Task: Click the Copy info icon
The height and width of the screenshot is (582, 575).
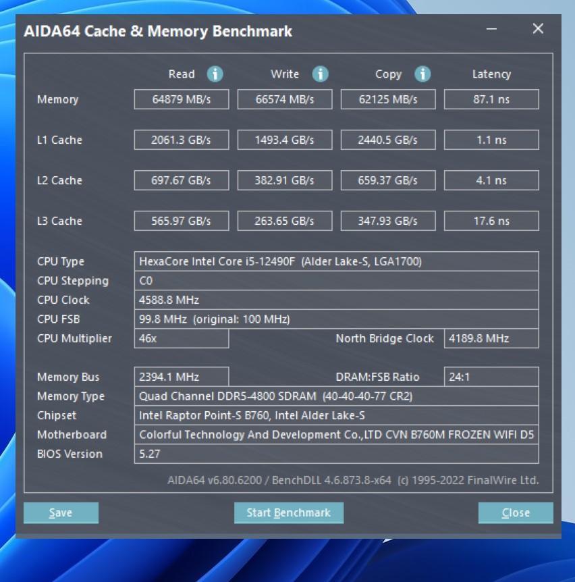Action: [x=422, y=74]
